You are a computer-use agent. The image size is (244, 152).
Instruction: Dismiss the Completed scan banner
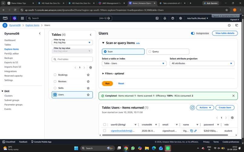coord(233,96)
